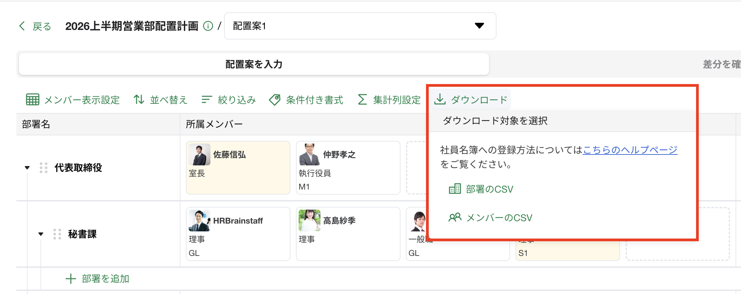Screen dimensions: 741x294
Task: Click the download arrow icon
Action: click(440, 99)
